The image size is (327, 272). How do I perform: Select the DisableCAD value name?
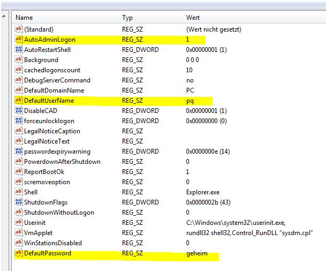(x=41, y=111)
